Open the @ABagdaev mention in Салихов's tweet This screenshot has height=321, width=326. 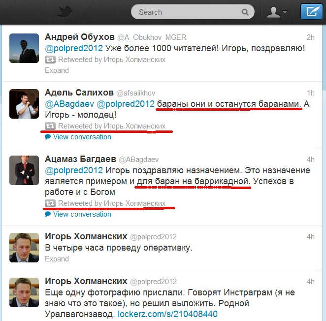tap(69, 104)
